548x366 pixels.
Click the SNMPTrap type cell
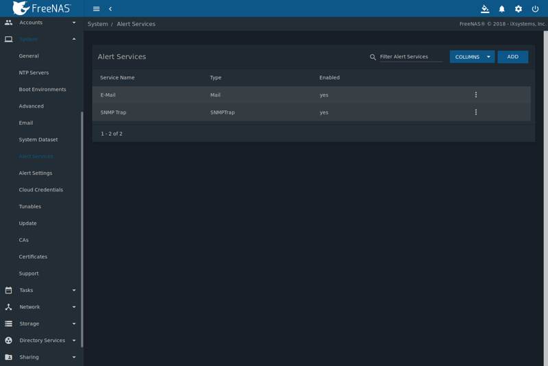(222, 112)
